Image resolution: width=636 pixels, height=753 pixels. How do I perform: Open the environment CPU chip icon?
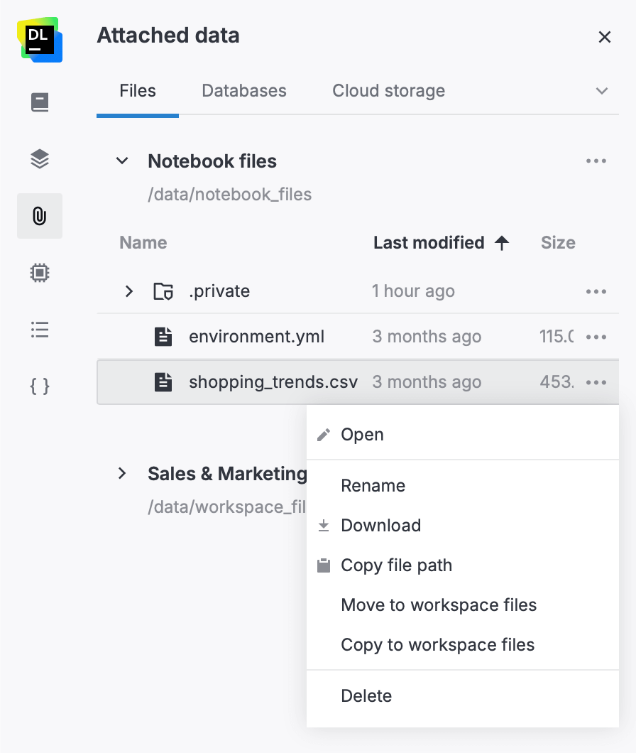[39, 273]
